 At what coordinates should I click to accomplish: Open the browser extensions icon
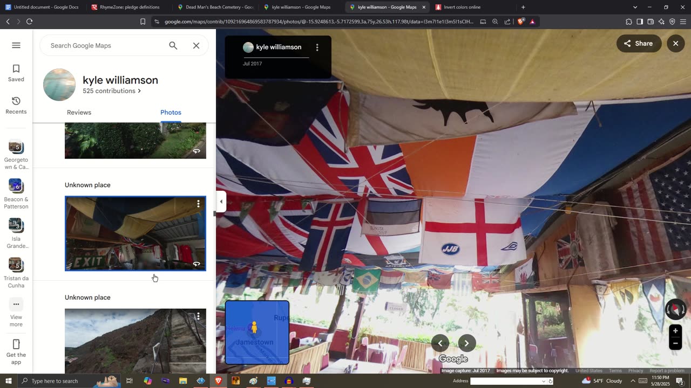(x=629, y=22)
